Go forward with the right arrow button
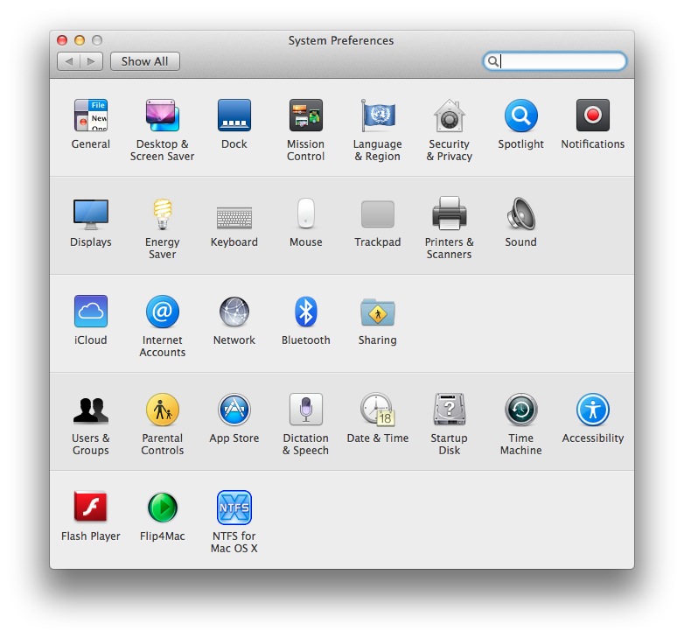 (91, 61)
